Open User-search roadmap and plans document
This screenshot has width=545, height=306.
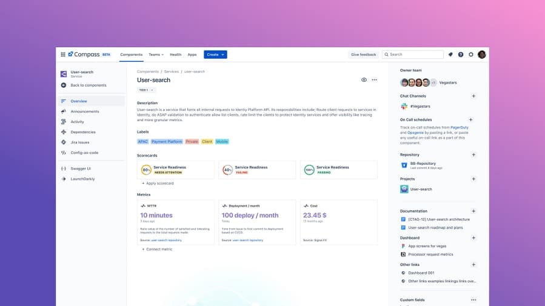435,227
